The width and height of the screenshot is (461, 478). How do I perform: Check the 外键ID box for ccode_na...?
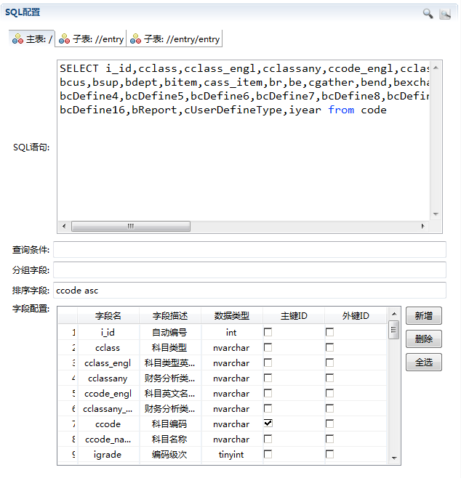click(x=329, y=439)
